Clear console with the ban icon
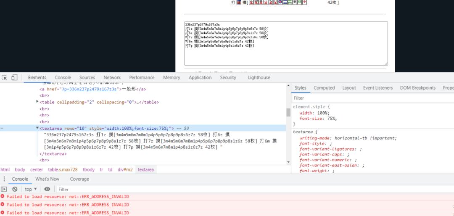 [x=15, y=189]
